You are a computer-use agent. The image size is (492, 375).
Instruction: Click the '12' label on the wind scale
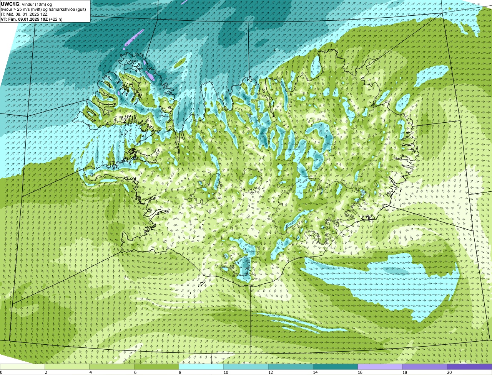coord(270,372)
